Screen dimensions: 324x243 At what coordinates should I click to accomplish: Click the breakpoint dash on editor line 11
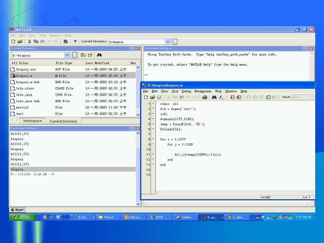click(153, 154)
